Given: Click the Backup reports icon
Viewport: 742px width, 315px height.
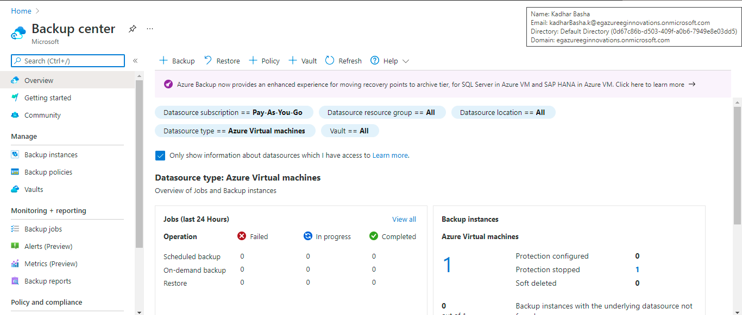Looking at the screenshot, I should click(15, 281).
